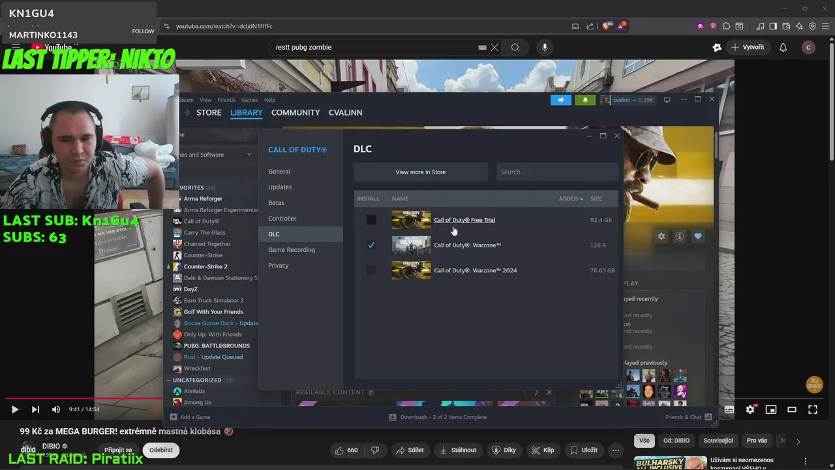Click YouTube search magnifier button
Image resolution: width=835 pixels, height=470 pixels.
coord(515,47)
